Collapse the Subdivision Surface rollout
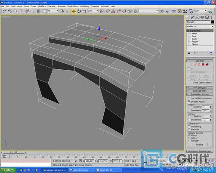 coord(200,94)
